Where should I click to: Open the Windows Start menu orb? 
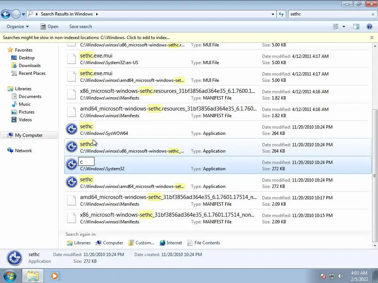pyautogui.click(x=10, y=276)
